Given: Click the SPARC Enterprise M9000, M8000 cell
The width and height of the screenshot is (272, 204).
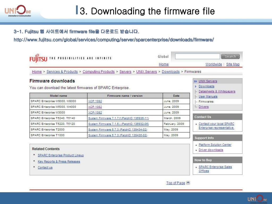Looking at the screenshot, I should [58, 101].
